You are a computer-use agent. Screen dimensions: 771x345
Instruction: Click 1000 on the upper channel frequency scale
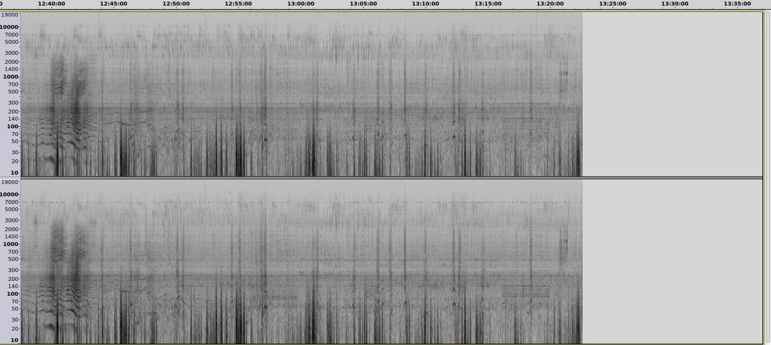pyautogui.click(x=11, y=77)
